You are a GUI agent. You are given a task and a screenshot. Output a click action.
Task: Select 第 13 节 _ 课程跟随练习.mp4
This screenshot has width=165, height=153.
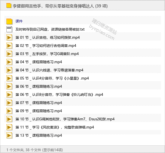39,135
